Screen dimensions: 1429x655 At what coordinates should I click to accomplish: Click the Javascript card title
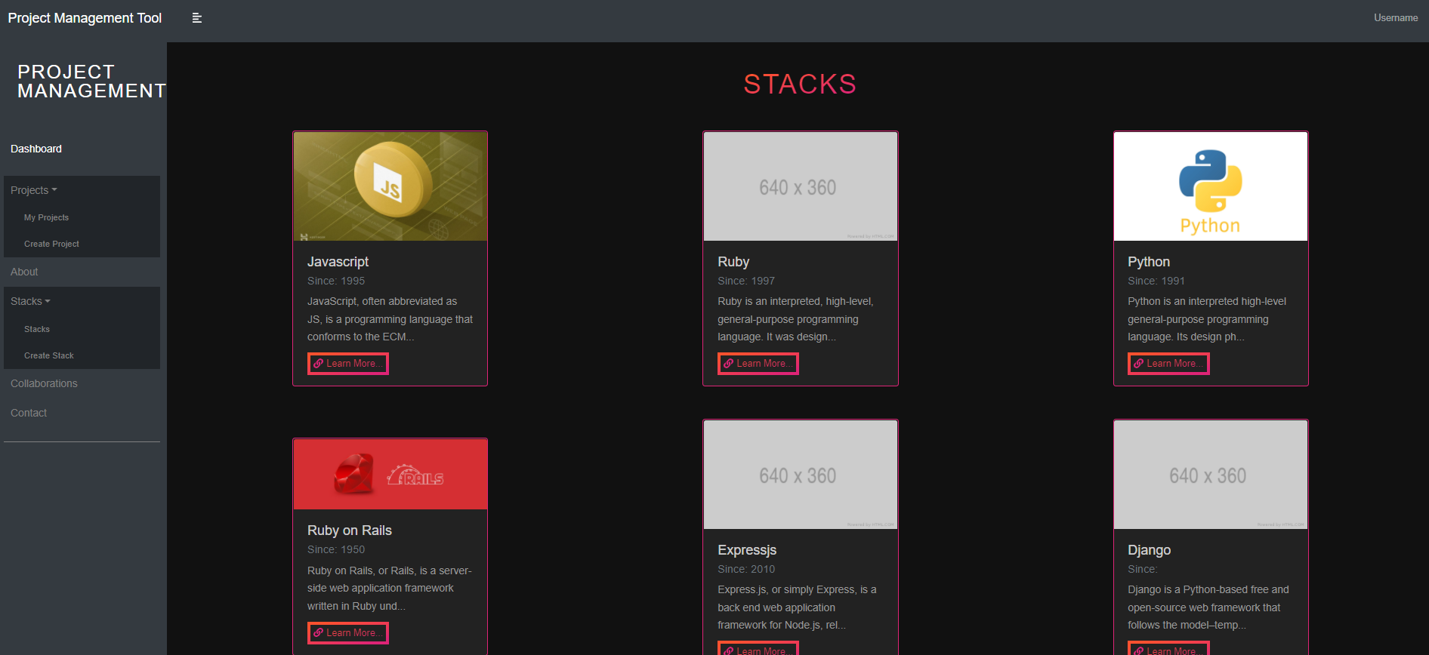click(338, 262)
